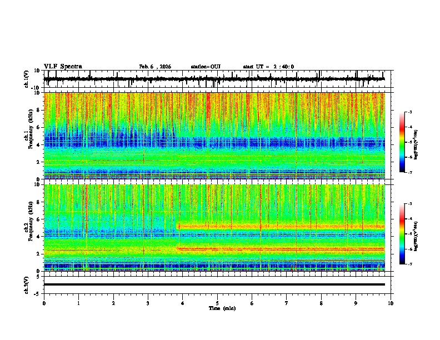Click time axis tick label "9"
This screenshot has height=340, width=440.
point(356,303)
